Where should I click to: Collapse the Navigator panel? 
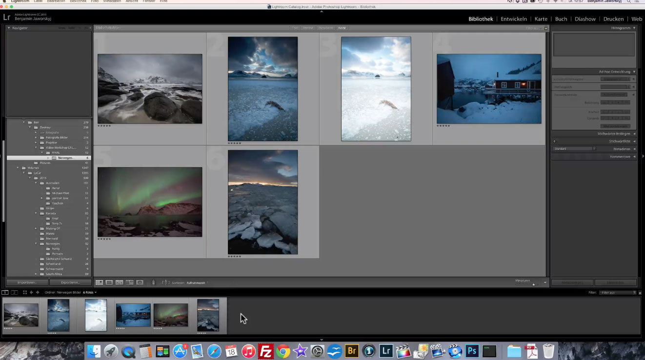(9, 28)
